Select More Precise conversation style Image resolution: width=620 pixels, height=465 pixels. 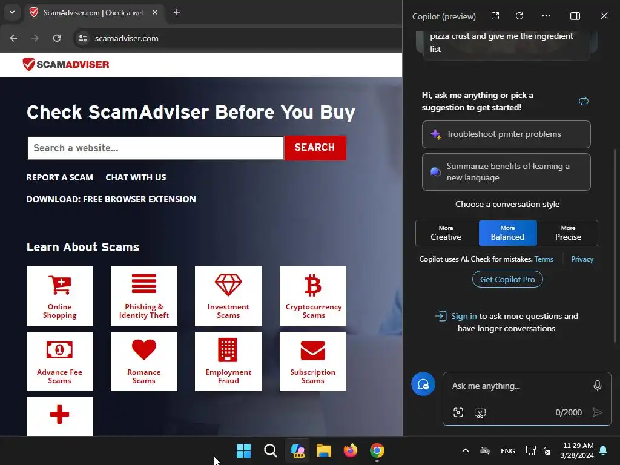click(568, 233)
